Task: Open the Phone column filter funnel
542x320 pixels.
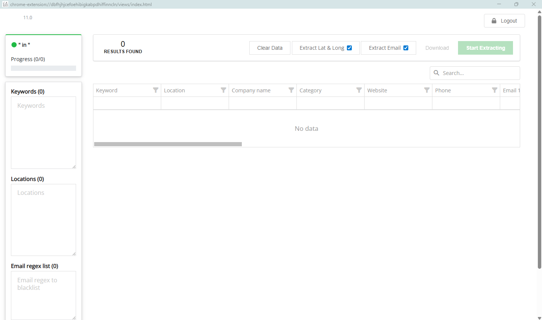Action: 495,90
